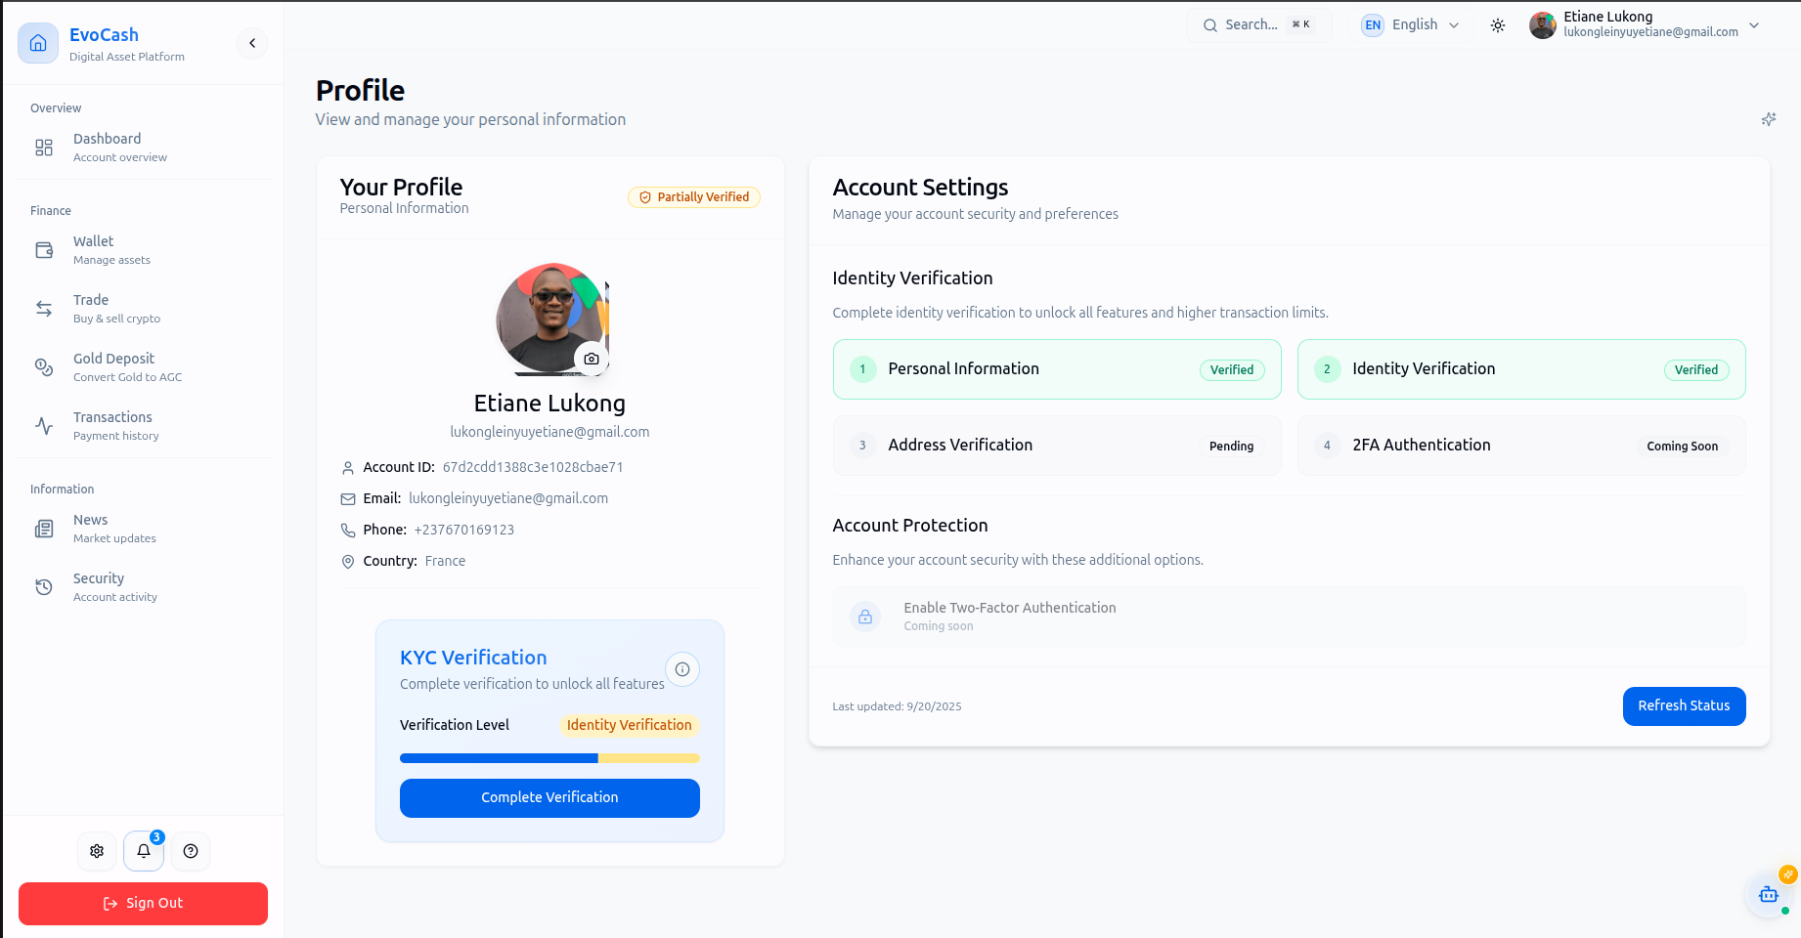Click the Dashboard grid icon

[44, 148]
